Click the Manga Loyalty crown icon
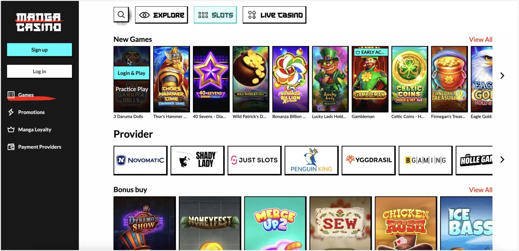 [x=11, y=129]
